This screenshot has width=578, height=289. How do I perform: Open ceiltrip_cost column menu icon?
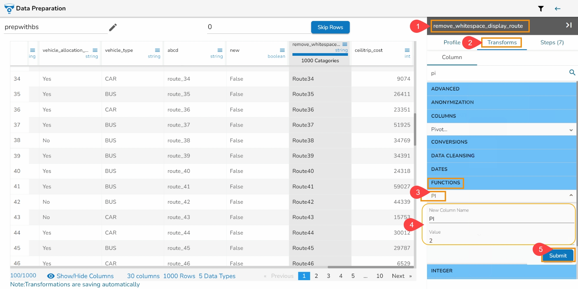(x=407, y=50)
